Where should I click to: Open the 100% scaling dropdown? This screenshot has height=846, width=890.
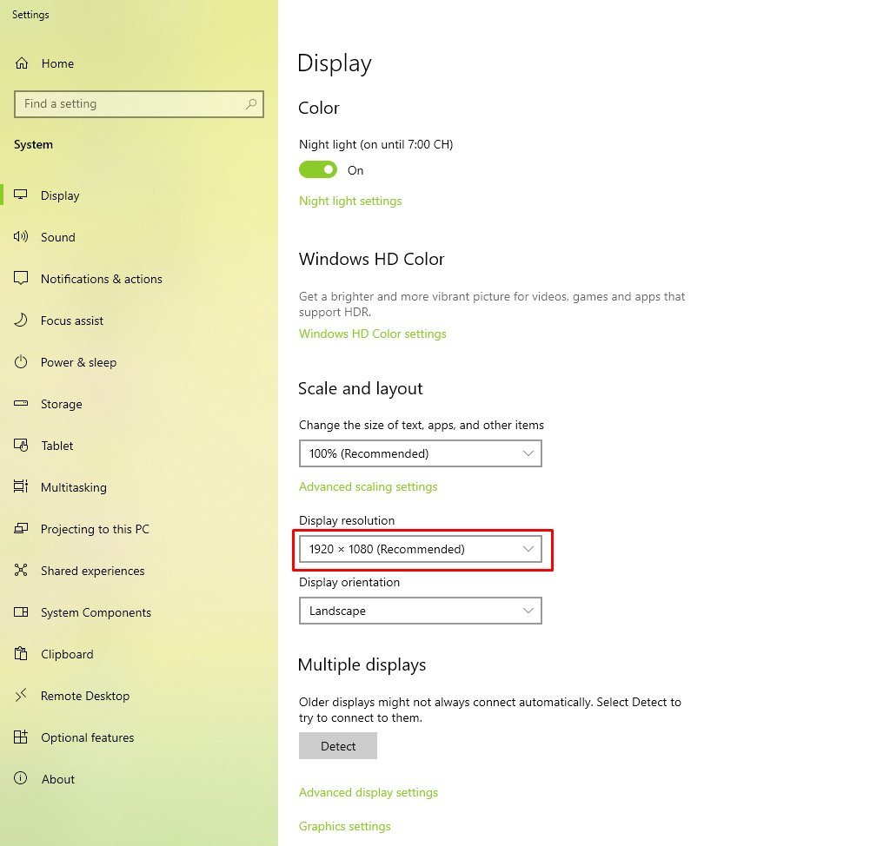420,453
